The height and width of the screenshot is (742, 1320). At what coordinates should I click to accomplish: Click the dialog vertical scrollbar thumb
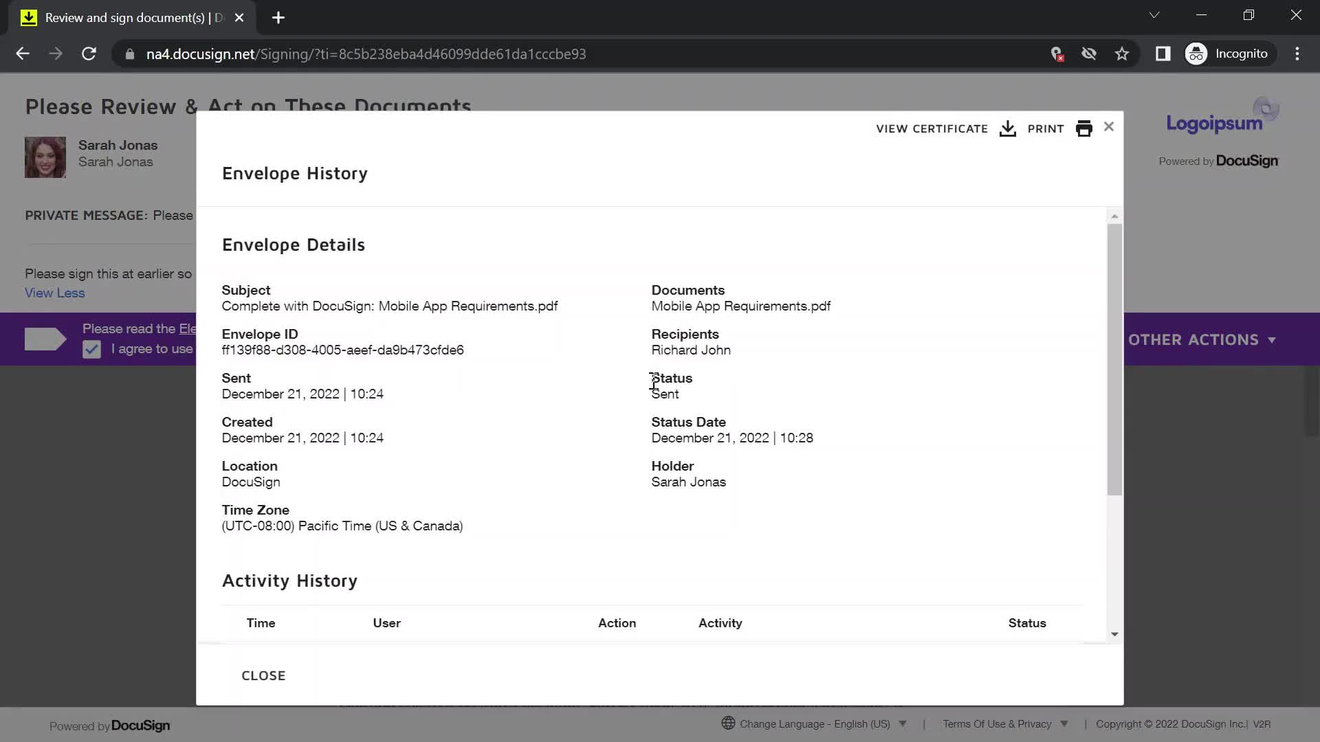point(1114,359)
